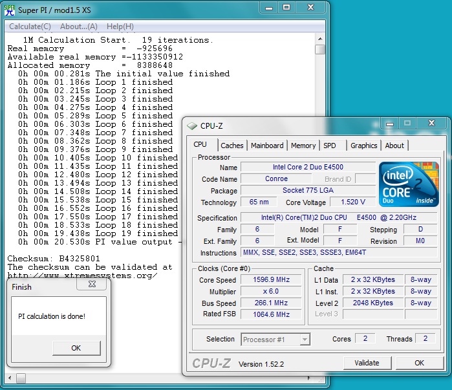Click the '1M Calculation Start' line

(118, 40)
